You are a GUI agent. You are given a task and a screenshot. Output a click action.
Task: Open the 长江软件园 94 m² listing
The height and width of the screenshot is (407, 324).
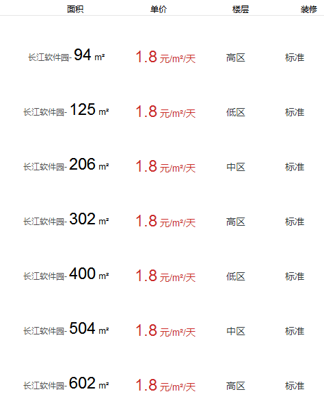click(x=66, y=55)
